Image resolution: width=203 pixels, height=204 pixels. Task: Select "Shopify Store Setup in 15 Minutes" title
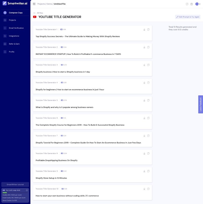click(51, 178)
